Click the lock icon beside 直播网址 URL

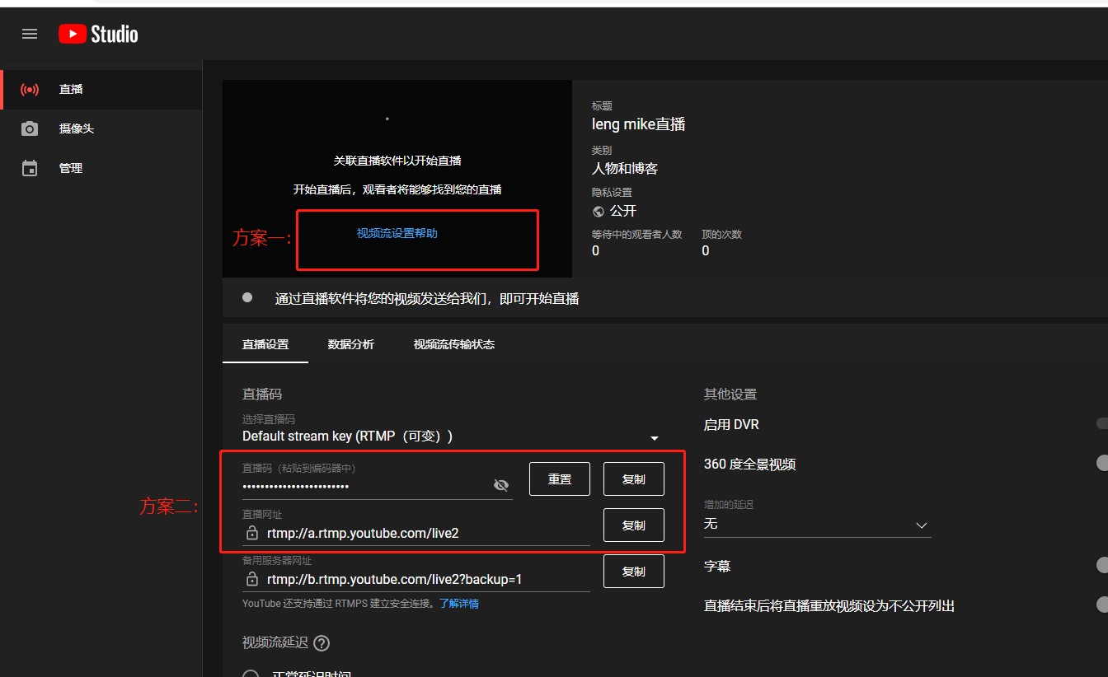[252, 533]
